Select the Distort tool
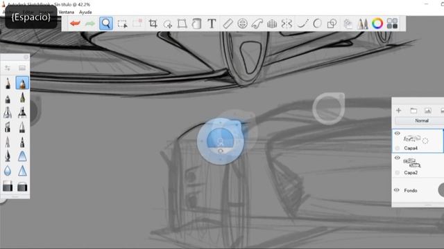 pyautogui.click(x=182, y=24)
